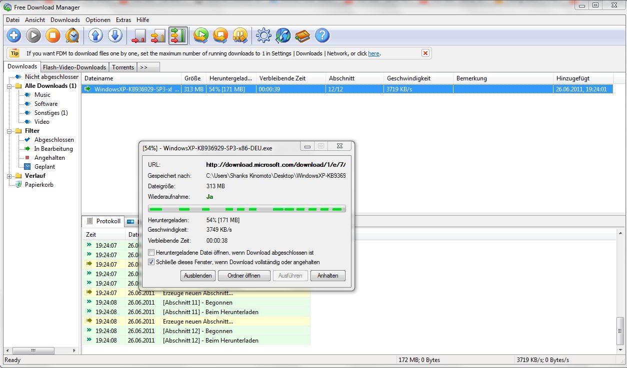The width and height of the screenshot is (627, 368).
Task: Click the segmented download progress bar
Action: tap(247, 209)
